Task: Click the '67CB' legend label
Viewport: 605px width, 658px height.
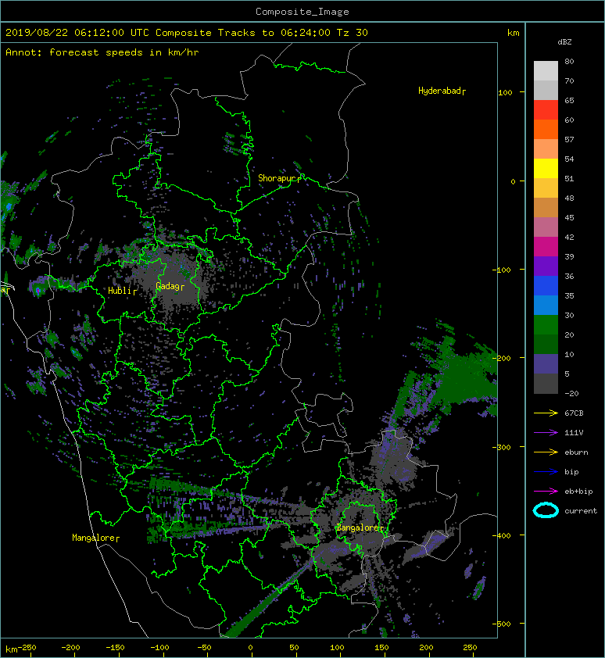Action: [574, 413]
